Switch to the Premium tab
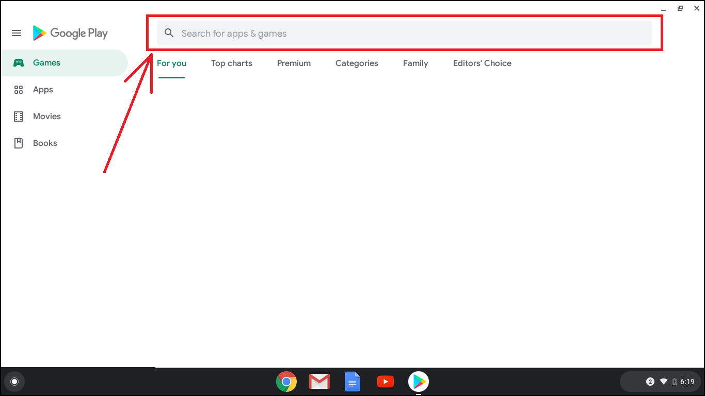 (294, 63)
